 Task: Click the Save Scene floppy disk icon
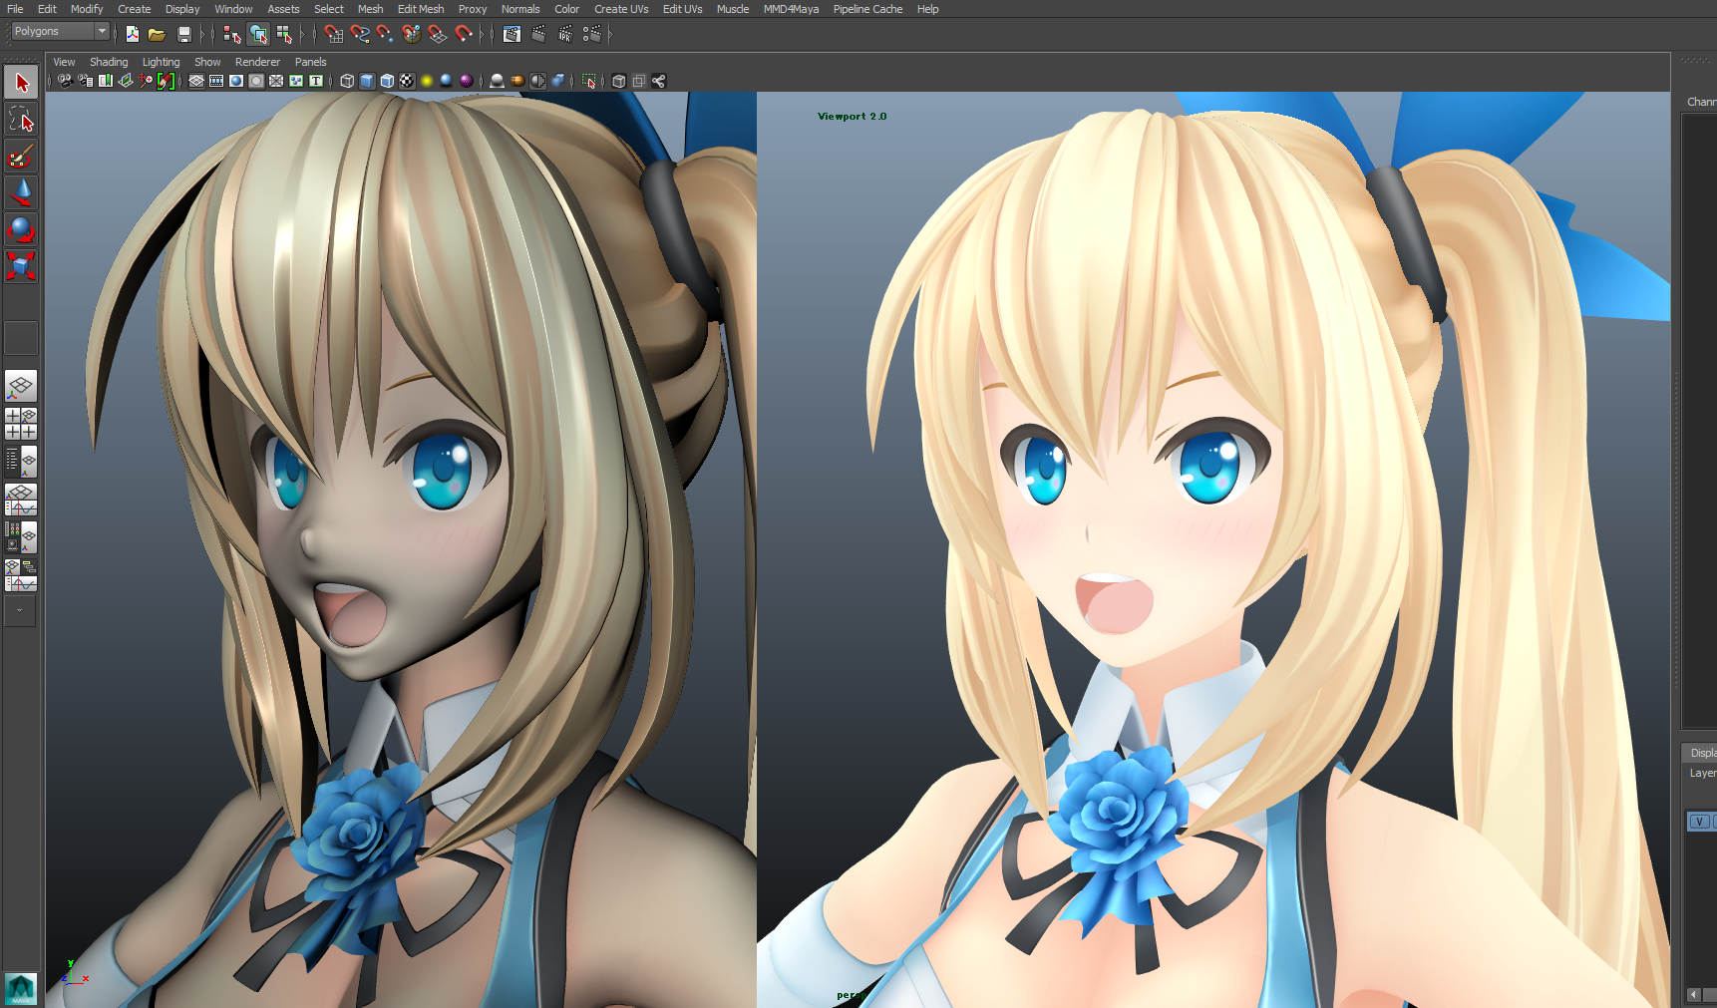[183, 34]
